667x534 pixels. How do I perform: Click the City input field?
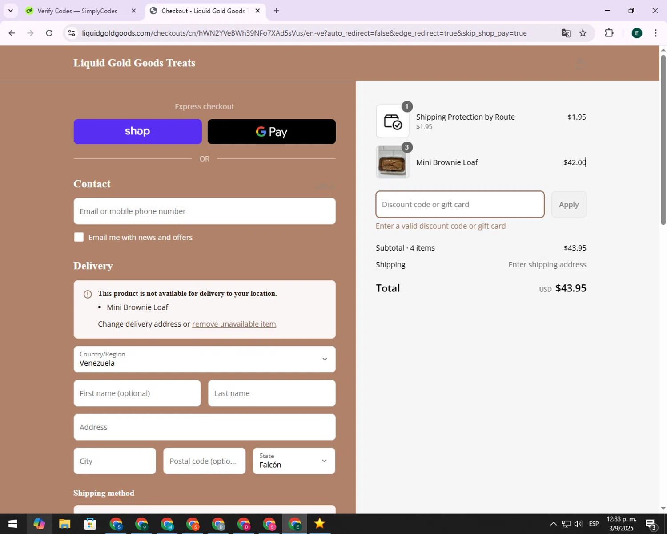115,461
